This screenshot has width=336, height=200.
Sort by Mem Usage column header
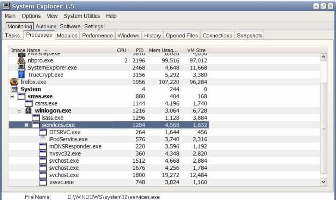click(x=163, y=50)
